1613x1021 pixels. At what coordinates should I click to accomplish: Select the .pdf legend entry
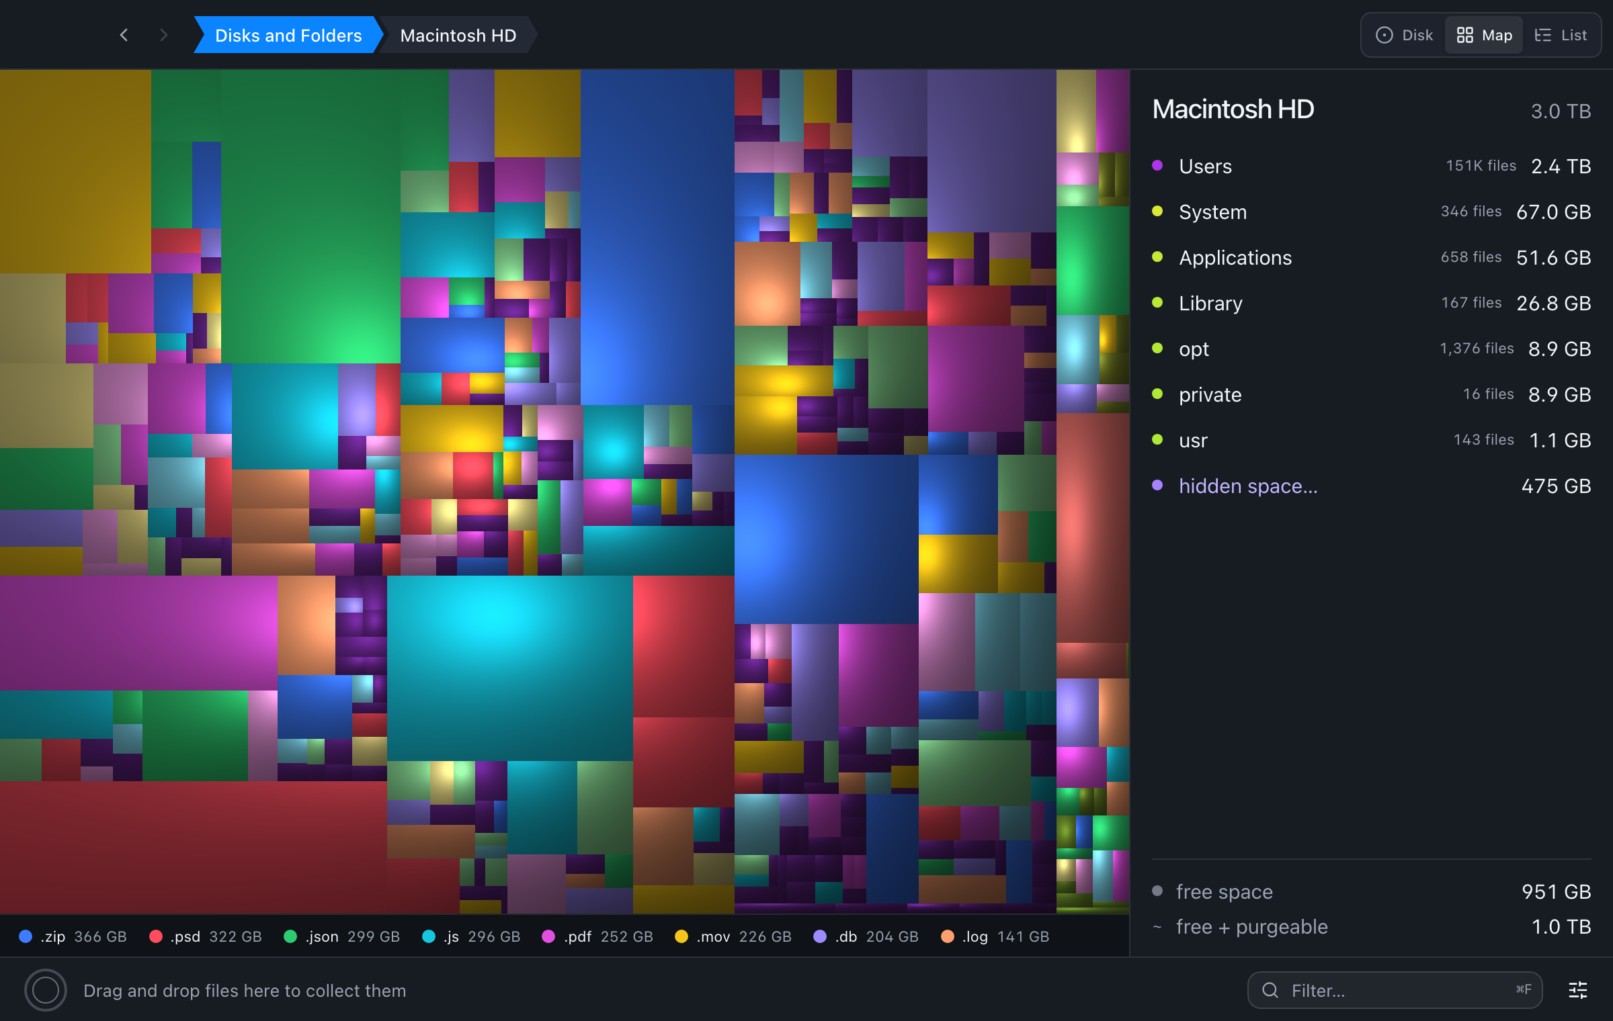coord(597,936)
